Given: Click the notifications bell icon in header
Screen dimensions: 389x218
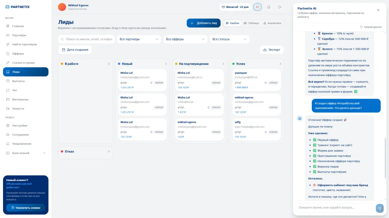Looking at the screenshot, I should pos(269,7).
